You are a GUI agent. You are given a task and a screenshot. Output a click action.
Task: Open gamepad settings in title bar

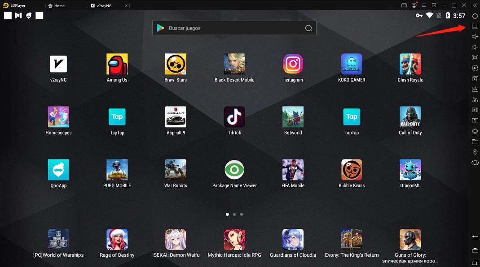coord(404,5)
